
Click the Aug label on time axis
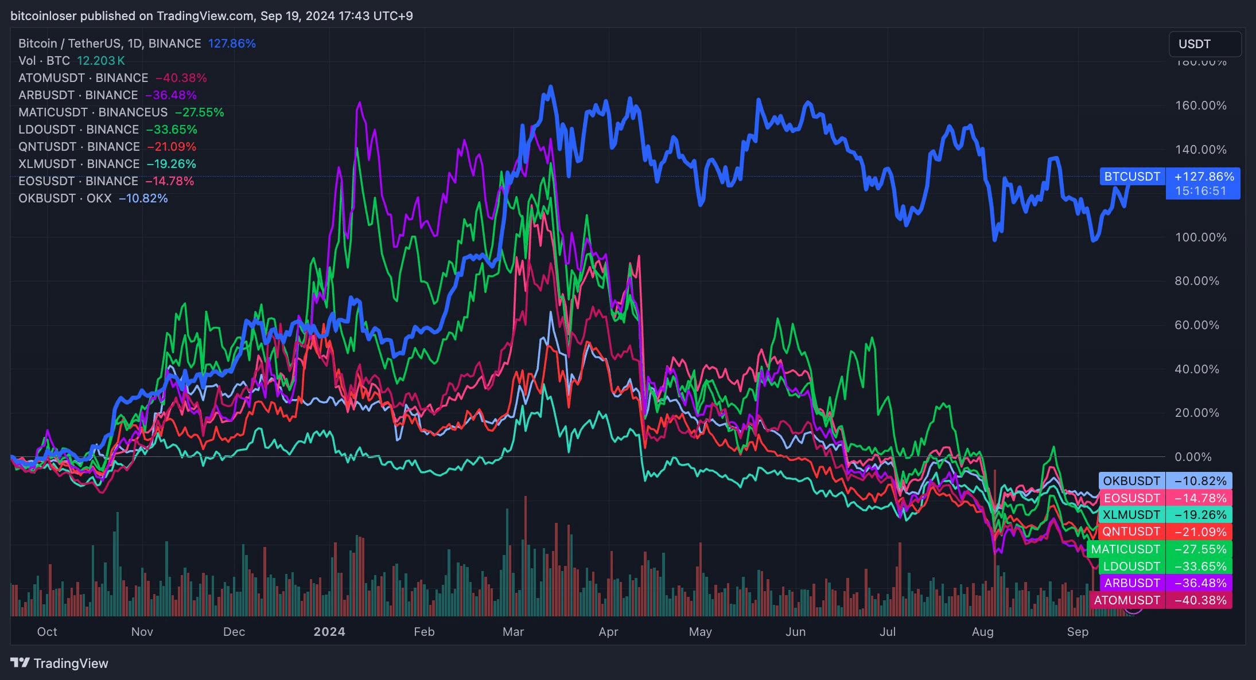(x=983, y=632)
